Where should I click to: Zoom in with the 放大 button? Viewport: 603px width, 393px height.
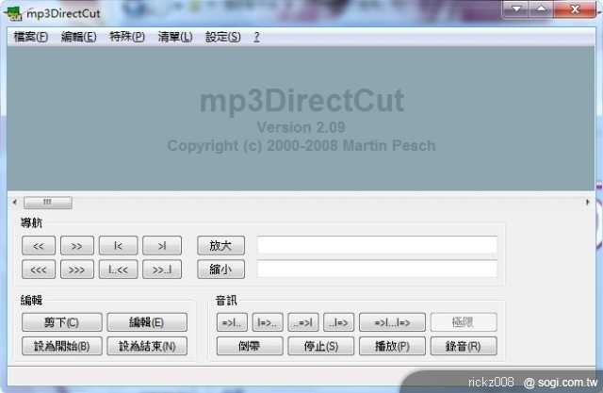(220, 246)
